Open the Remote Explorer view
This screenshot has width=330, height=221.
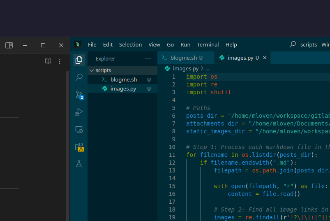pos(79,130)
